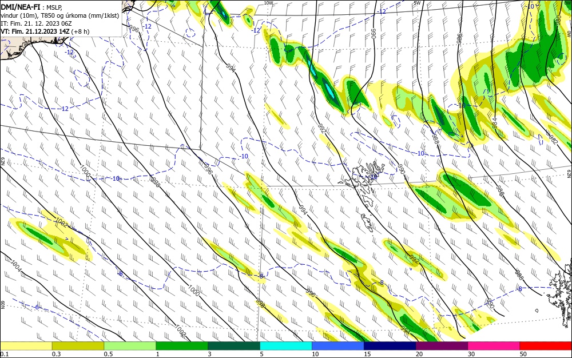Select the purple 20 mm legend swatch
The width and height of the screenshot is (572, 358).
point(442,346)
